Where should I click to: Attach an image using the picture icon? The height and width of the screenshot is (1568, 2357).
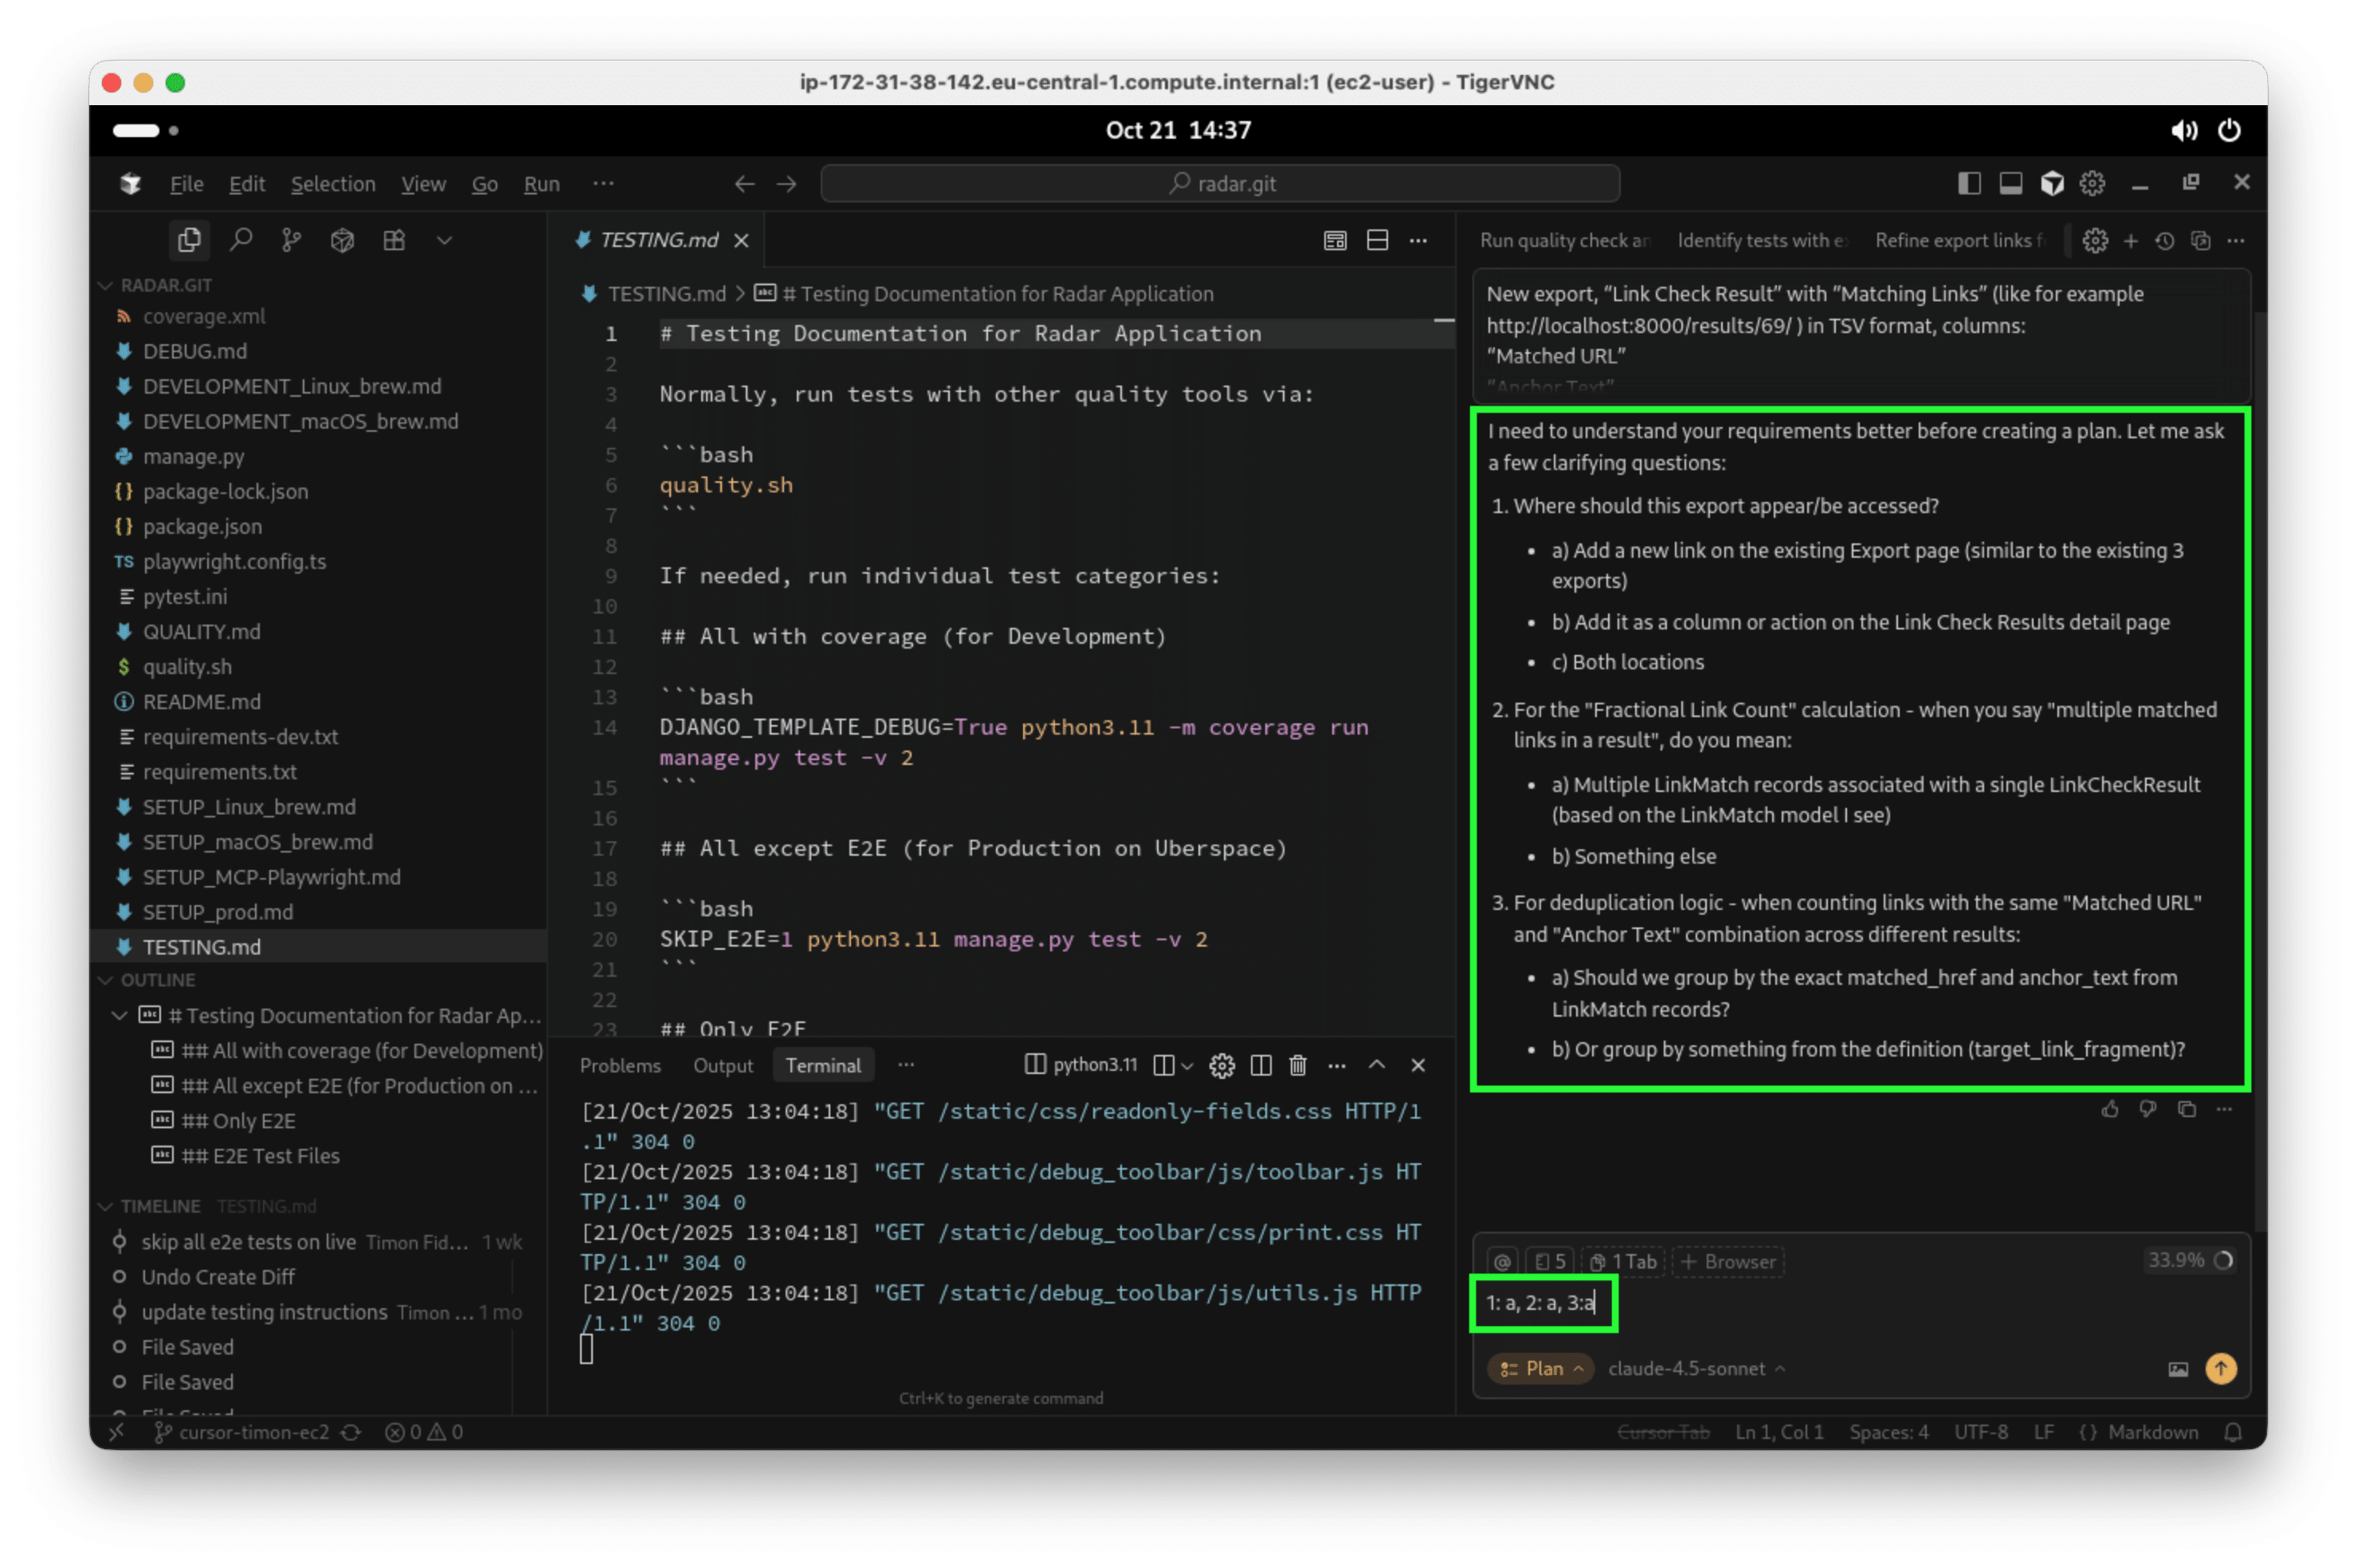click(2177, 1369)
